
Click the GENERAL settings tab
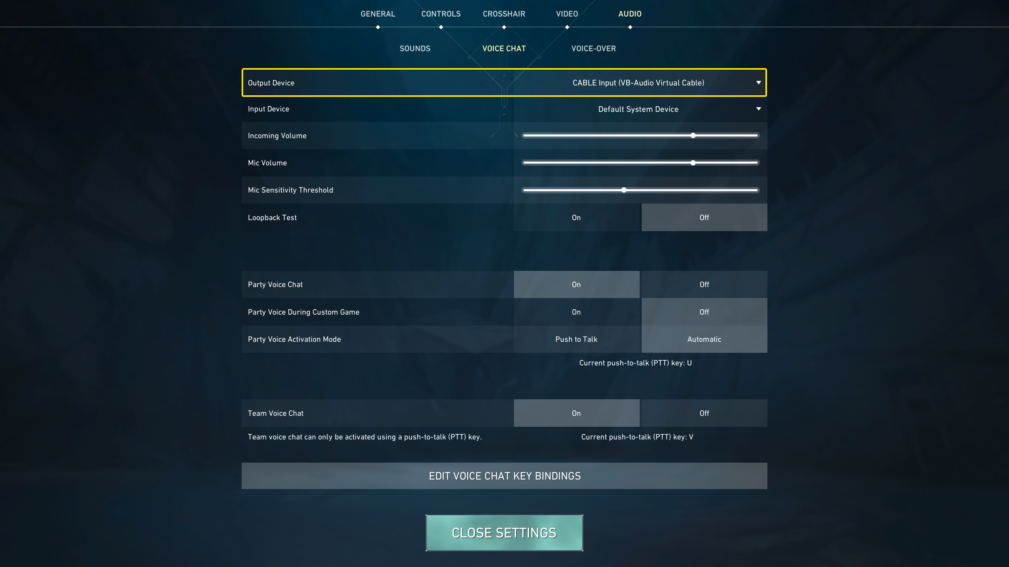(378, 13)
